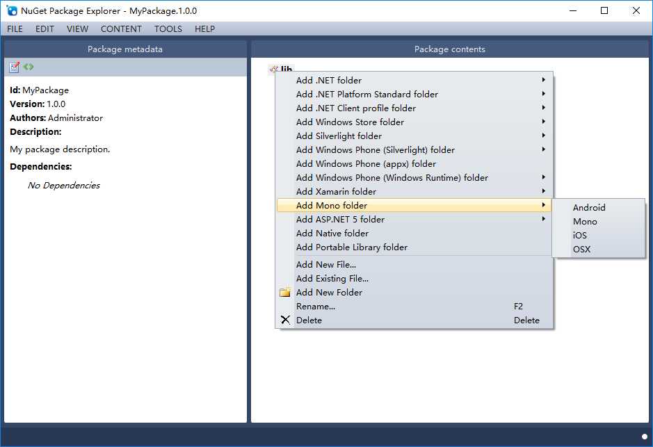Image resolution: width=653 pixels, height=447 pixels.
Task: Choose Add New Folder
Action: click(414, 292)
